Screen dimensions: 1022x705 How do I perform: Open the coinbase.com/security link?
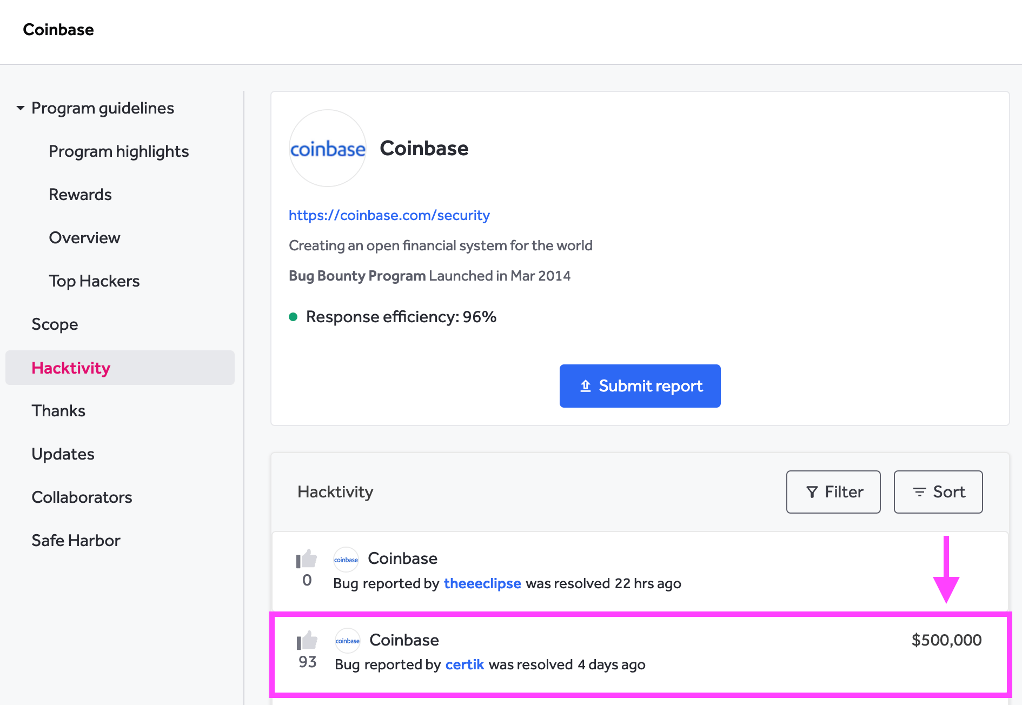tap(389, 215)
